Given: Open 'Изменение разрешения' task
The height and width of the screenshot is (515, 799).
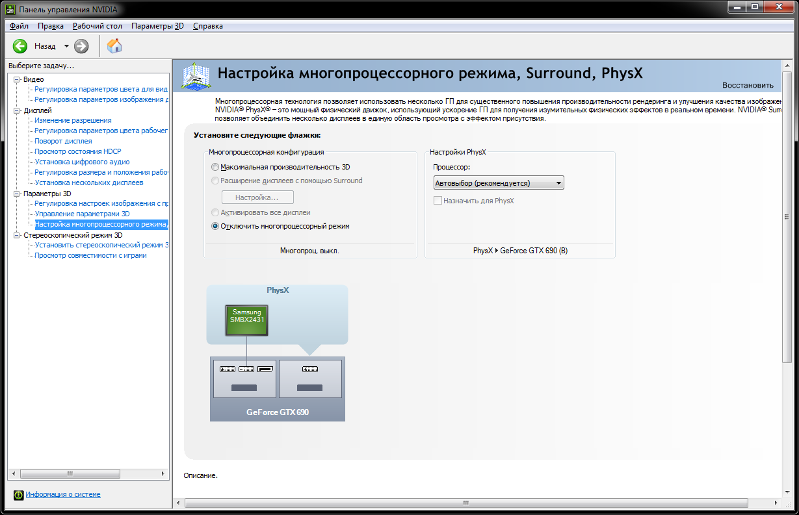Looking at the screenshot, I should click(x=73, y=120).
